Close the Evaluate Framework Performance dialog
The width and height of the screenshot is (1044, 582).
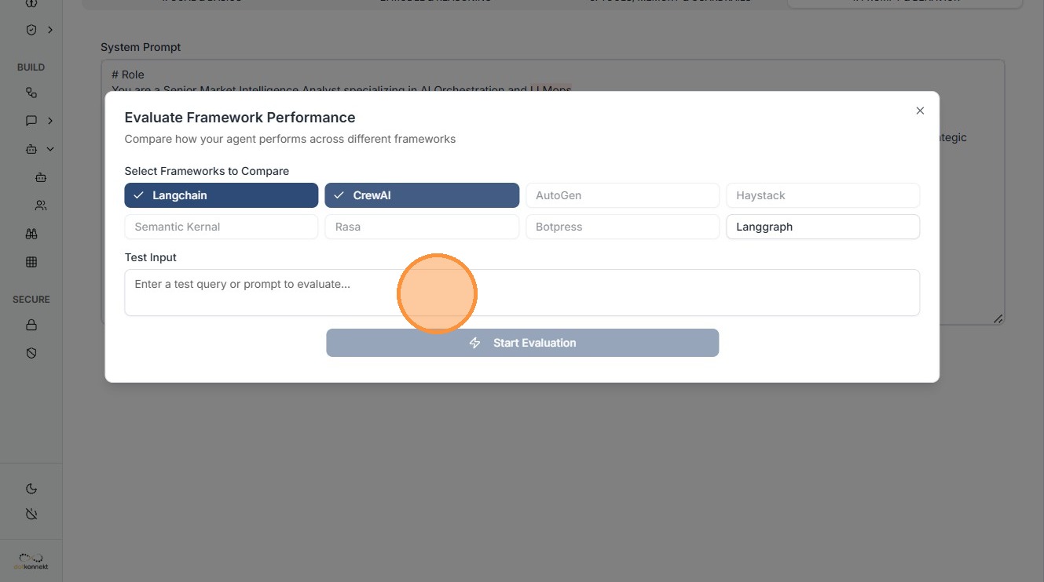click(920, 111)
